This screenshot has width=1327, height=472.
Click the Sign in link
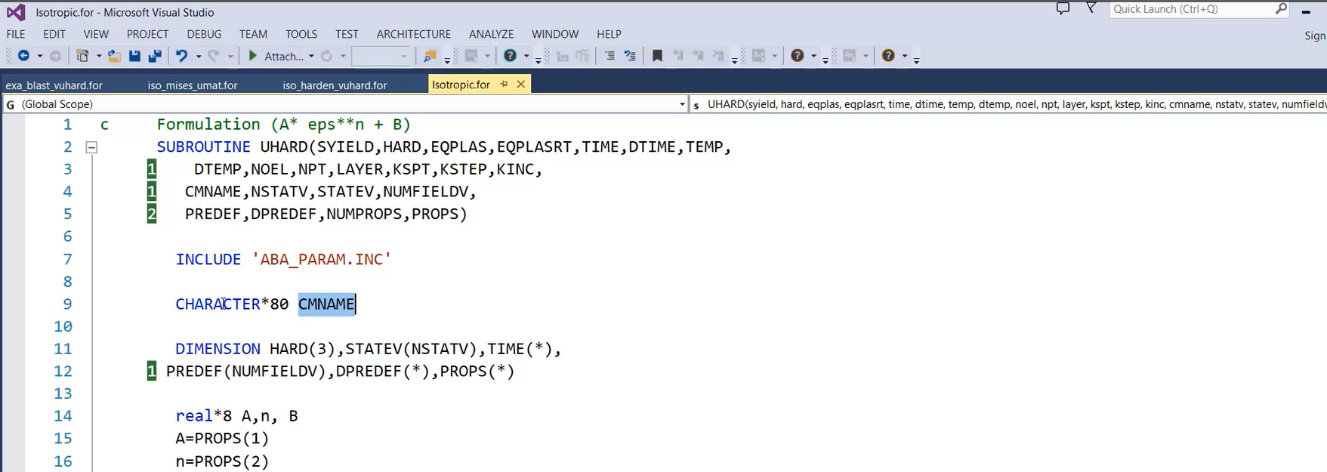tap(1315, 35)
